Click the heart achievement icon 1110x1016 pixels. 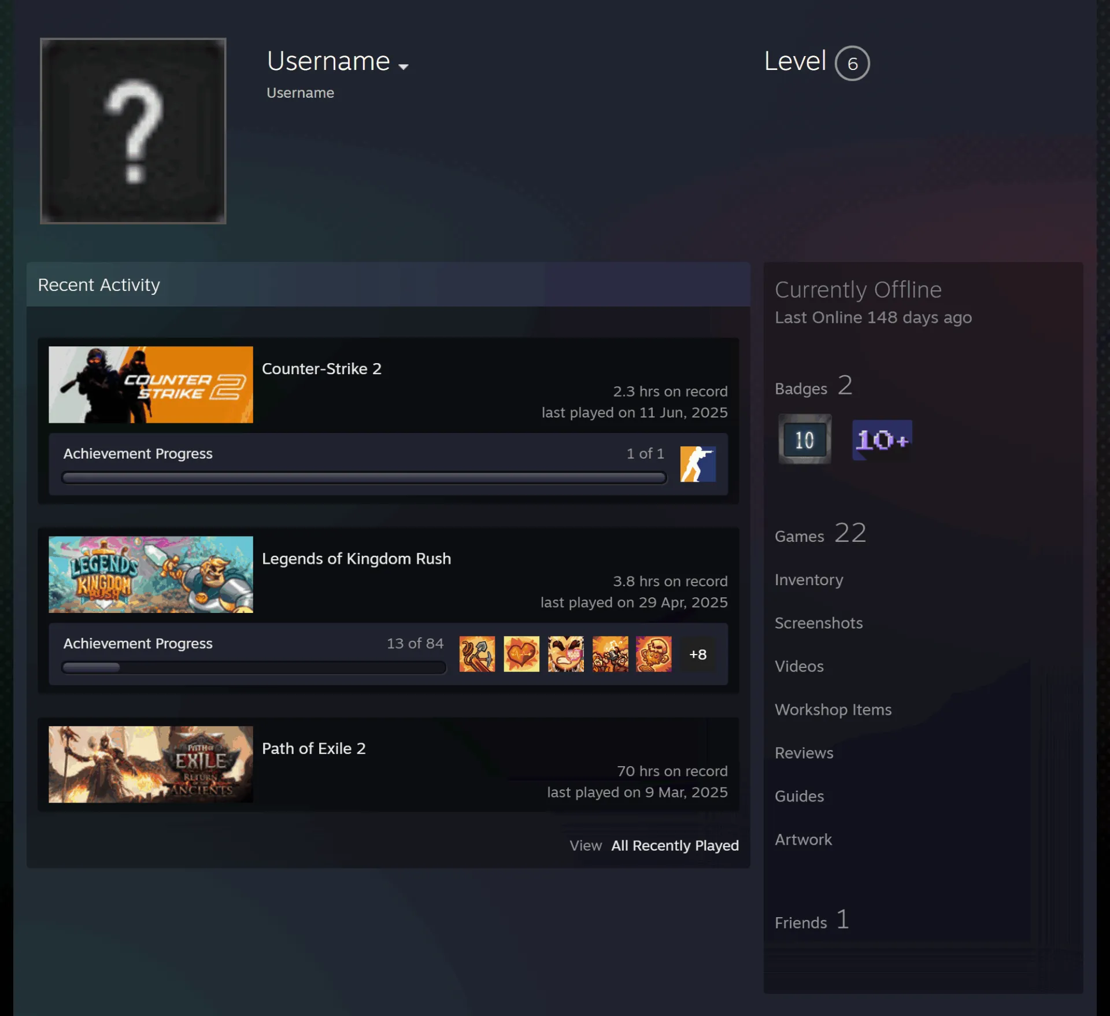(521, 654)
